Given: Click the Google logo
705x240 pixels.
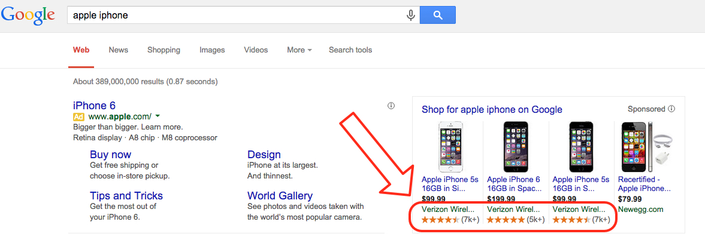Looking at the screenshot, I should point(28,16).
